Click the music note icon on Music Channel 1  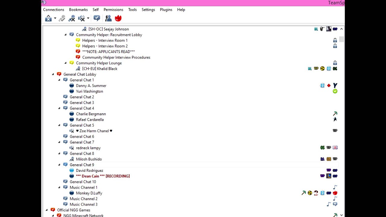tap(335, 187)
